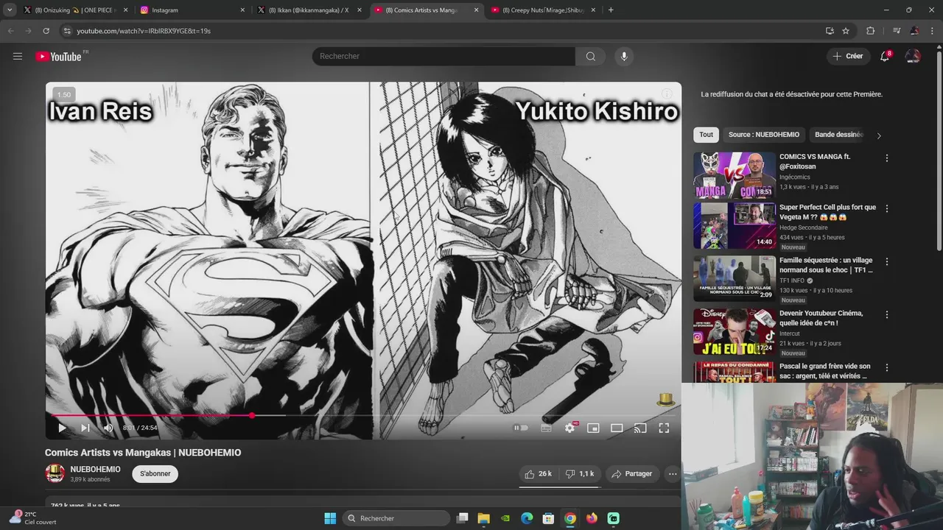The image size is (943, 530).
Task: Show more filter chips with arrow
Action: click(x=878, y=135)
